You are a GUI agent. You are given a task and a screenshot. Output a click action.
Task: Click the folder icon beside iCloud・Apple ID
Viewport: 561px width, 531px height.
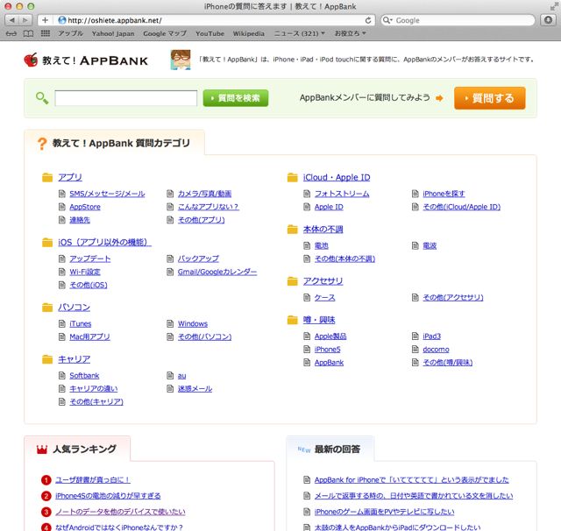coord(292,177)
